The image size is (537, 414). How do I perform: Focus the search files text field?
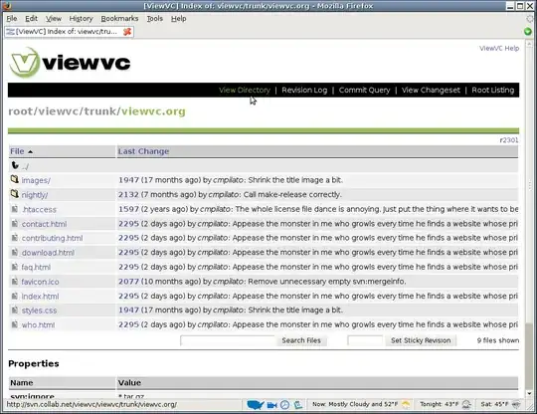coord(228,340)
